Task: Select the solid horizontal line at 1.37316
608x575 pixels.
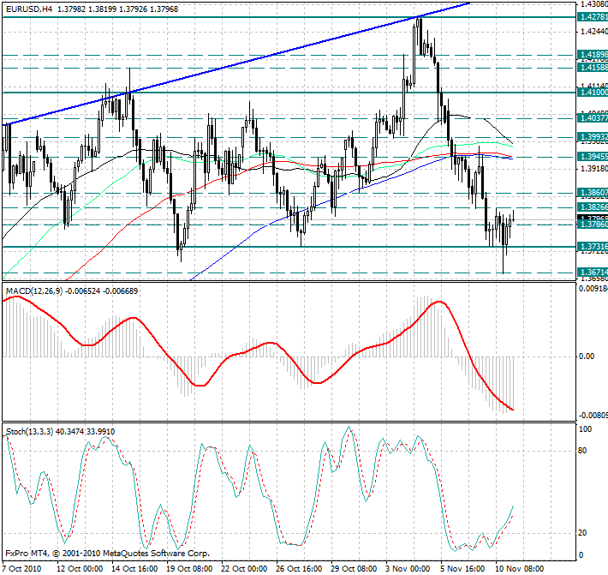Action: pyautogui.click(x=289, y=247)
